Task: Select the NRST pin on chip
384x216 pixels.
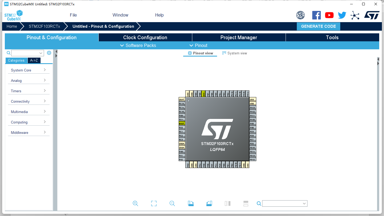Action: pyautogui.click(x=182, y=123)
